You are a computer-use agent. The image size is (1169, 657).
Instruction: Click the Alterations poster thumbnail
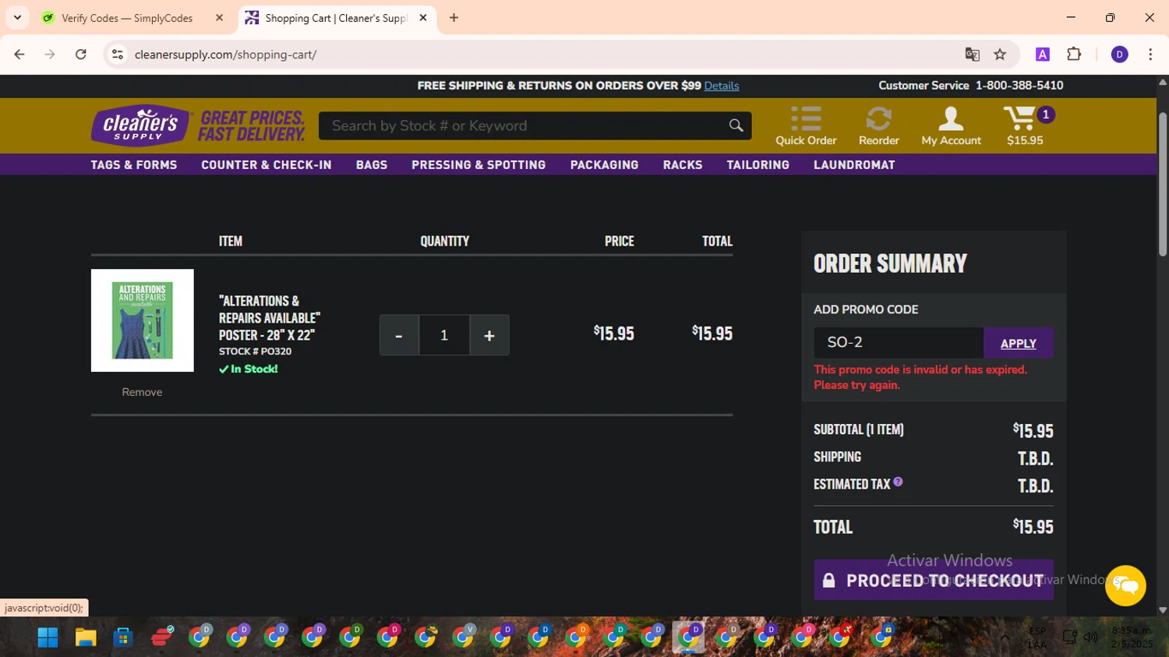tap(142, 320)
